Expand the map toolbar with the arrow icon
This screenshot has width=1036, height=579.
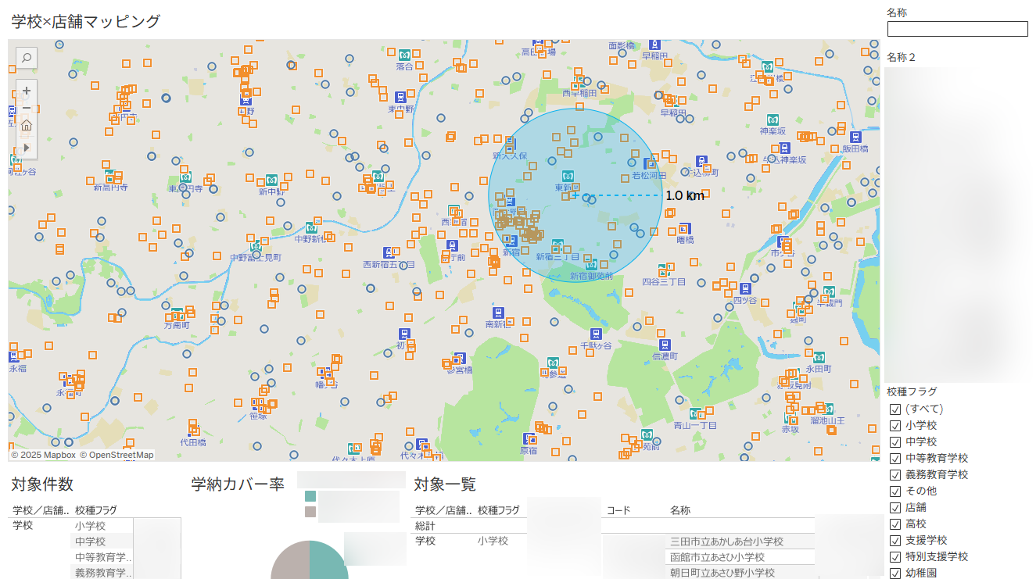(x=27, y=147)
